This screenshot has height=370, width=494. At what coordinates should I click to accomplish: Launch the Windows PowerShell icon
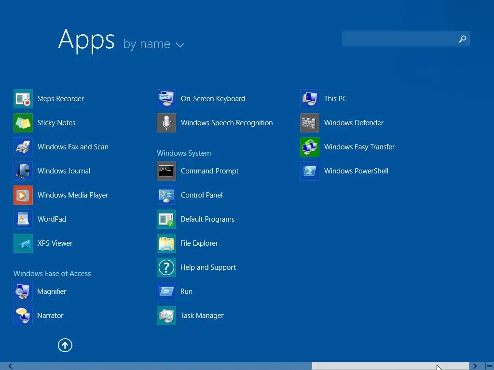[x=310, y=171]
